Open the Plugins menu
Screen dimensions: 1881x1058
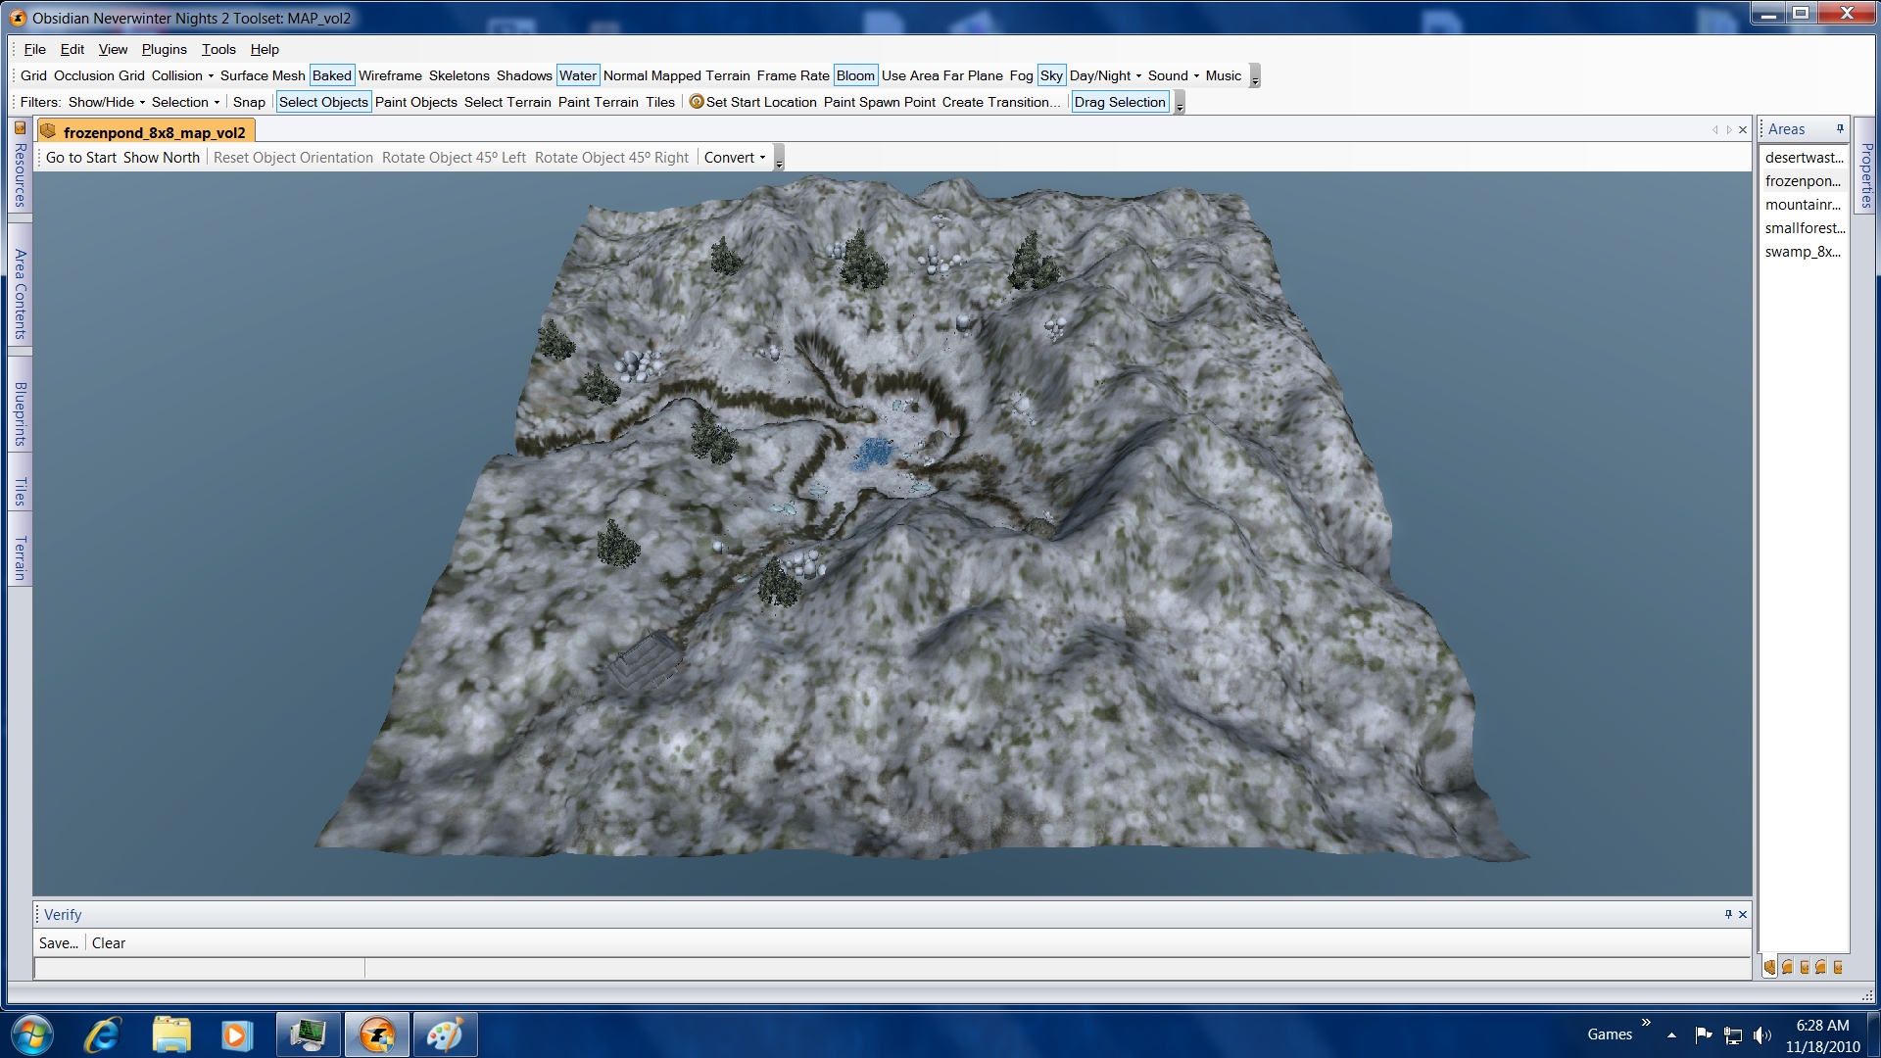(x=164, y=49)
